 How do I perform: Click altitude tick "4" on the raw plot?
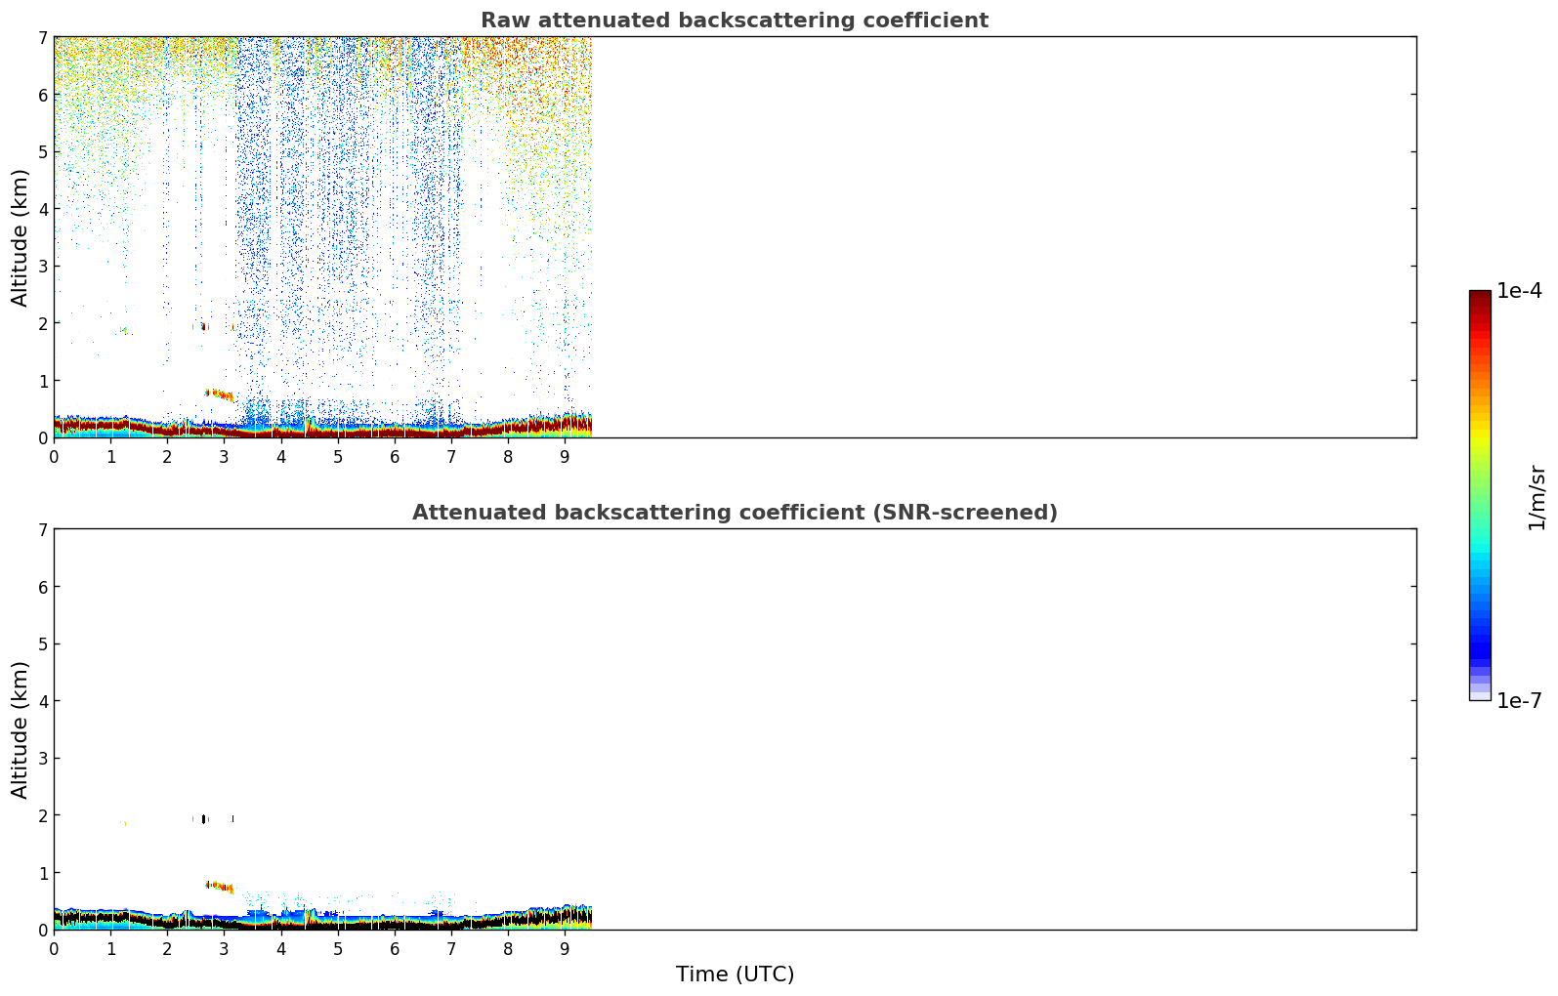(x=43, y=209)
